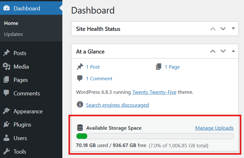Toggle the Site Health Status panel
244x158 pixels.
tap(233, 29)
